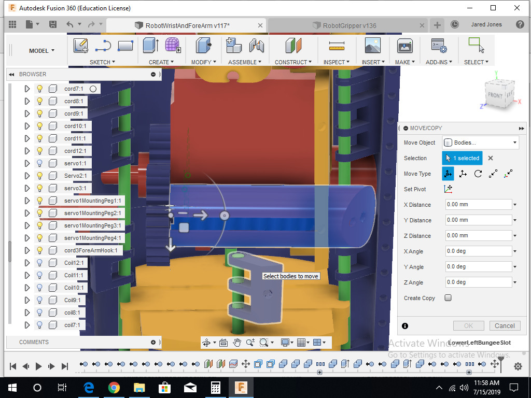Select the Point to Point move type
Image resolution: width=531 pixels, height=398 pixels.
[493, 174]
